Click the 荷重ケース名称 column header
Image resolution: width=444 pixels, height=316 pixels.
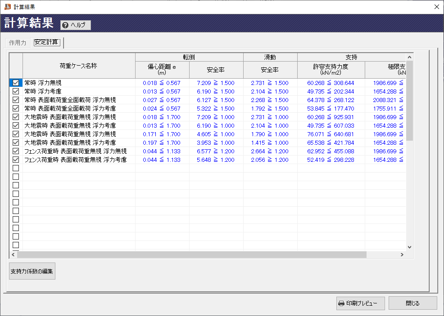[79, 66]
